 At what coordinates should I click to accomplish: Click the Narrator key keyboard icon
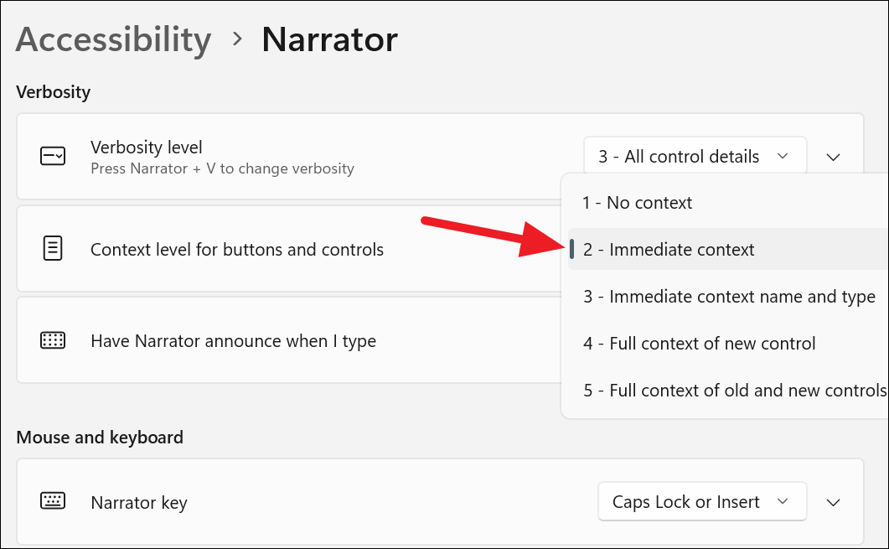tap(53, 501)
